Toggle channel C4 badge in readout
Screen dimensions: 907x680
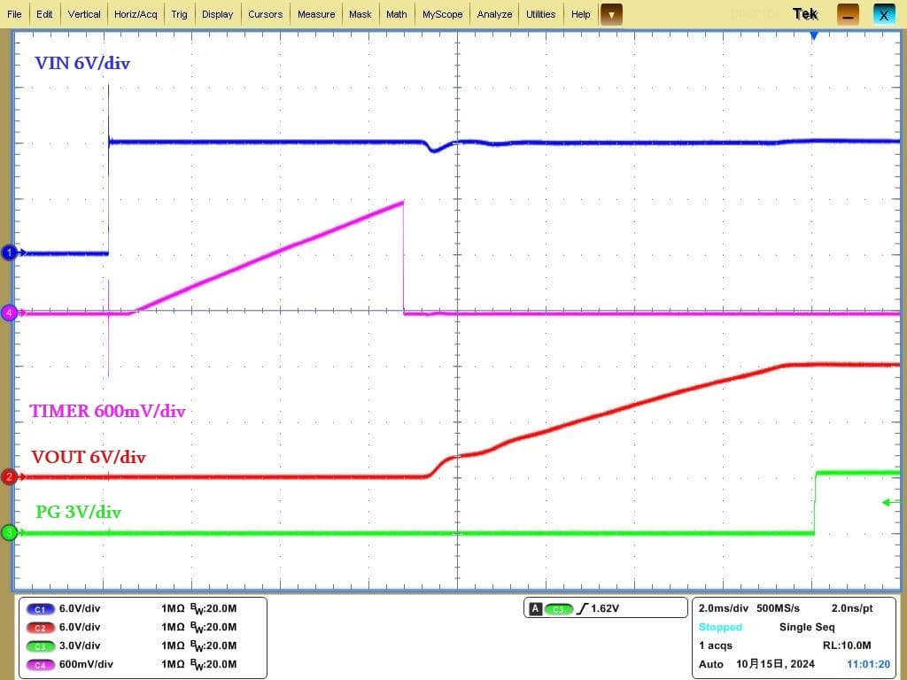pos(41,664)
